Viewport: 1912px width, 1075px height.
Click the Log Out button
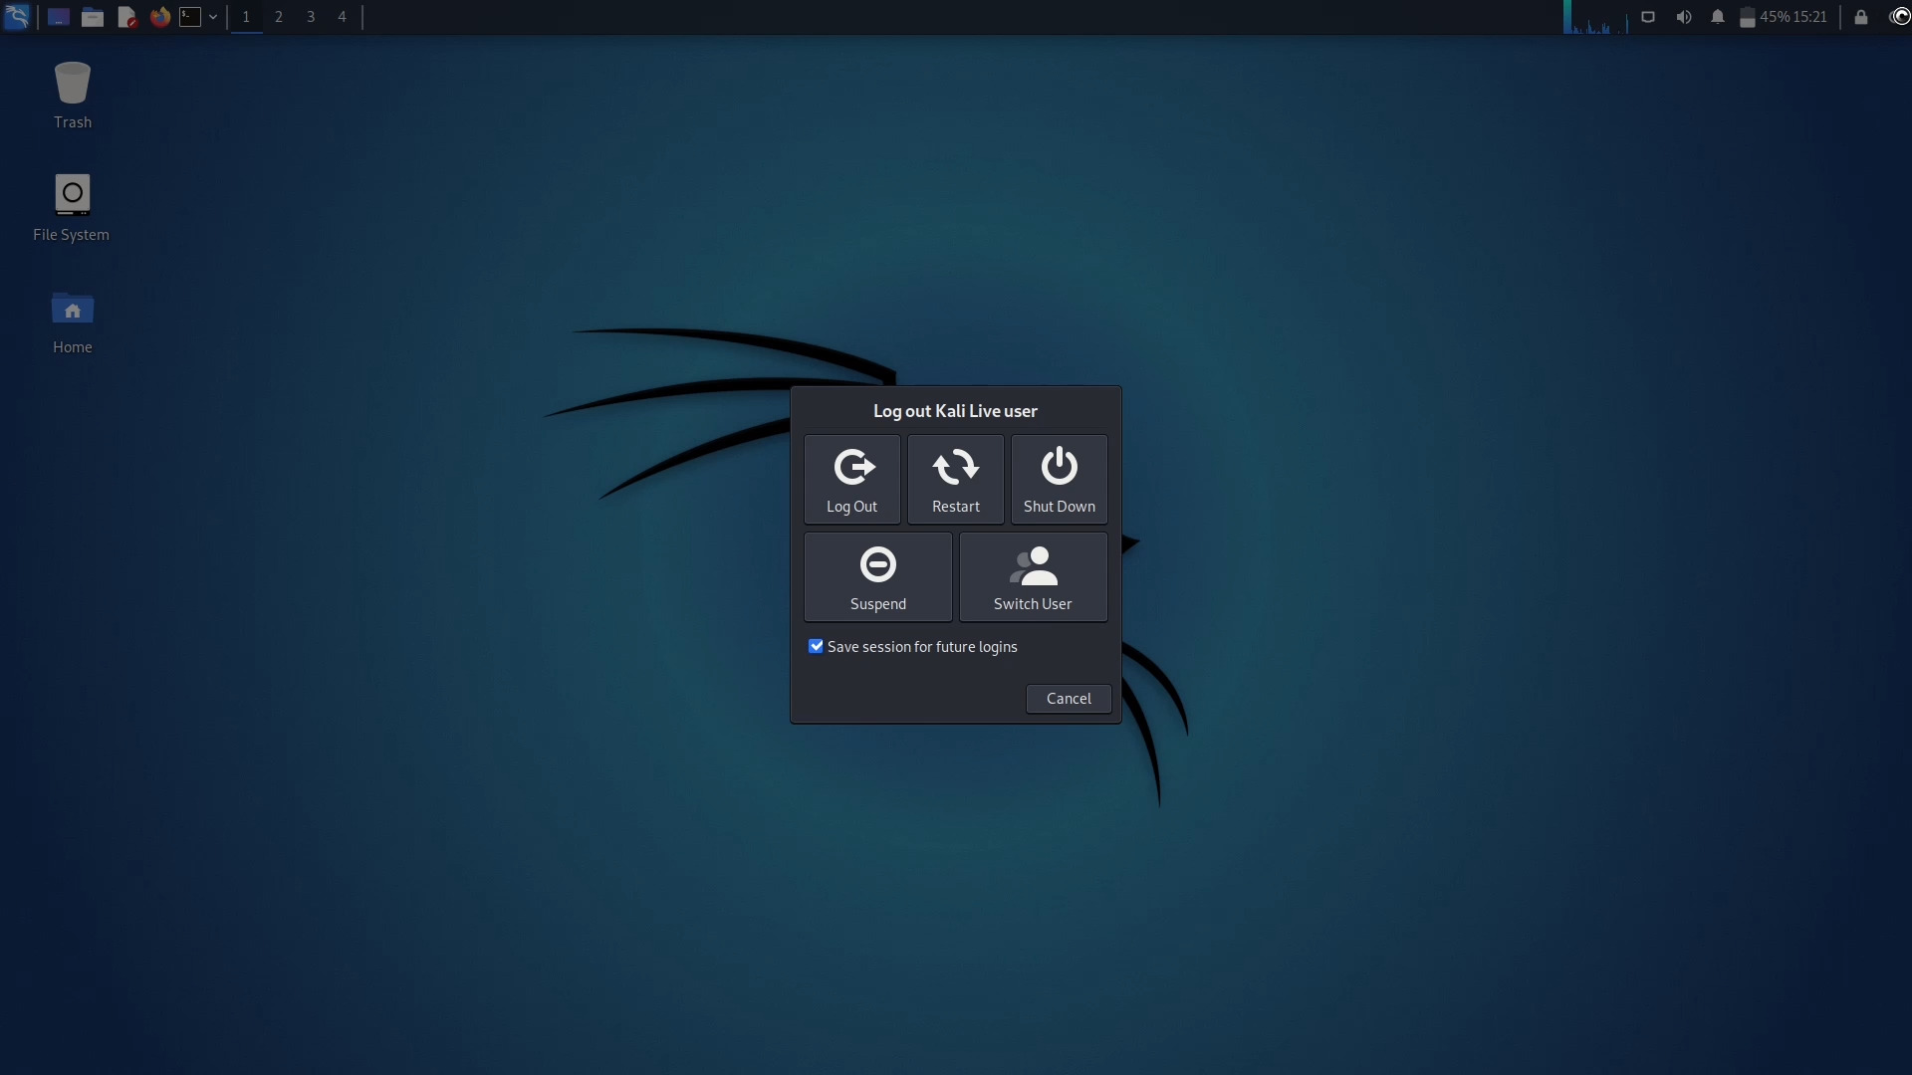click(852, 480)
